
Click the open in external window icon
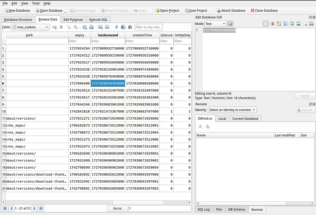click(x=298, y=24)
